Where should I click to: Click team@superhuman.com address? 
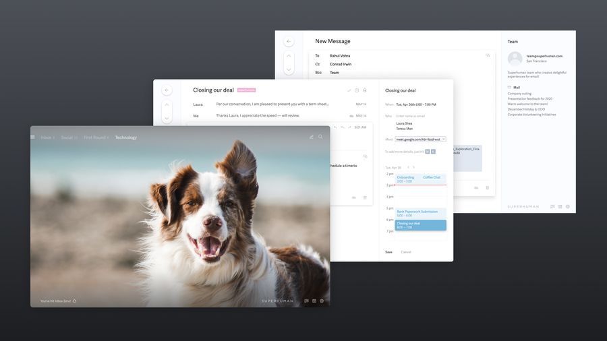544,56
